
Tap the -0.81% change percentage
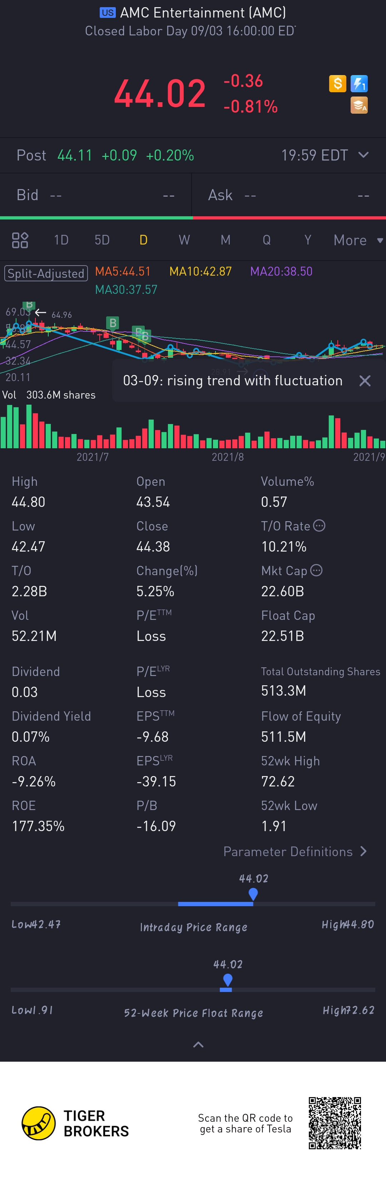tap(251, 107)
